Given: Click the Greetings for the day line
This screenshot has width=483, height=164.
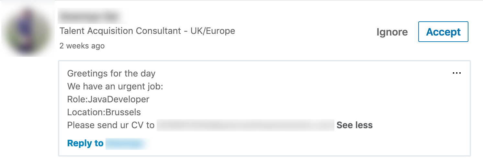Looking at the screenshot, I should point(111,74).
